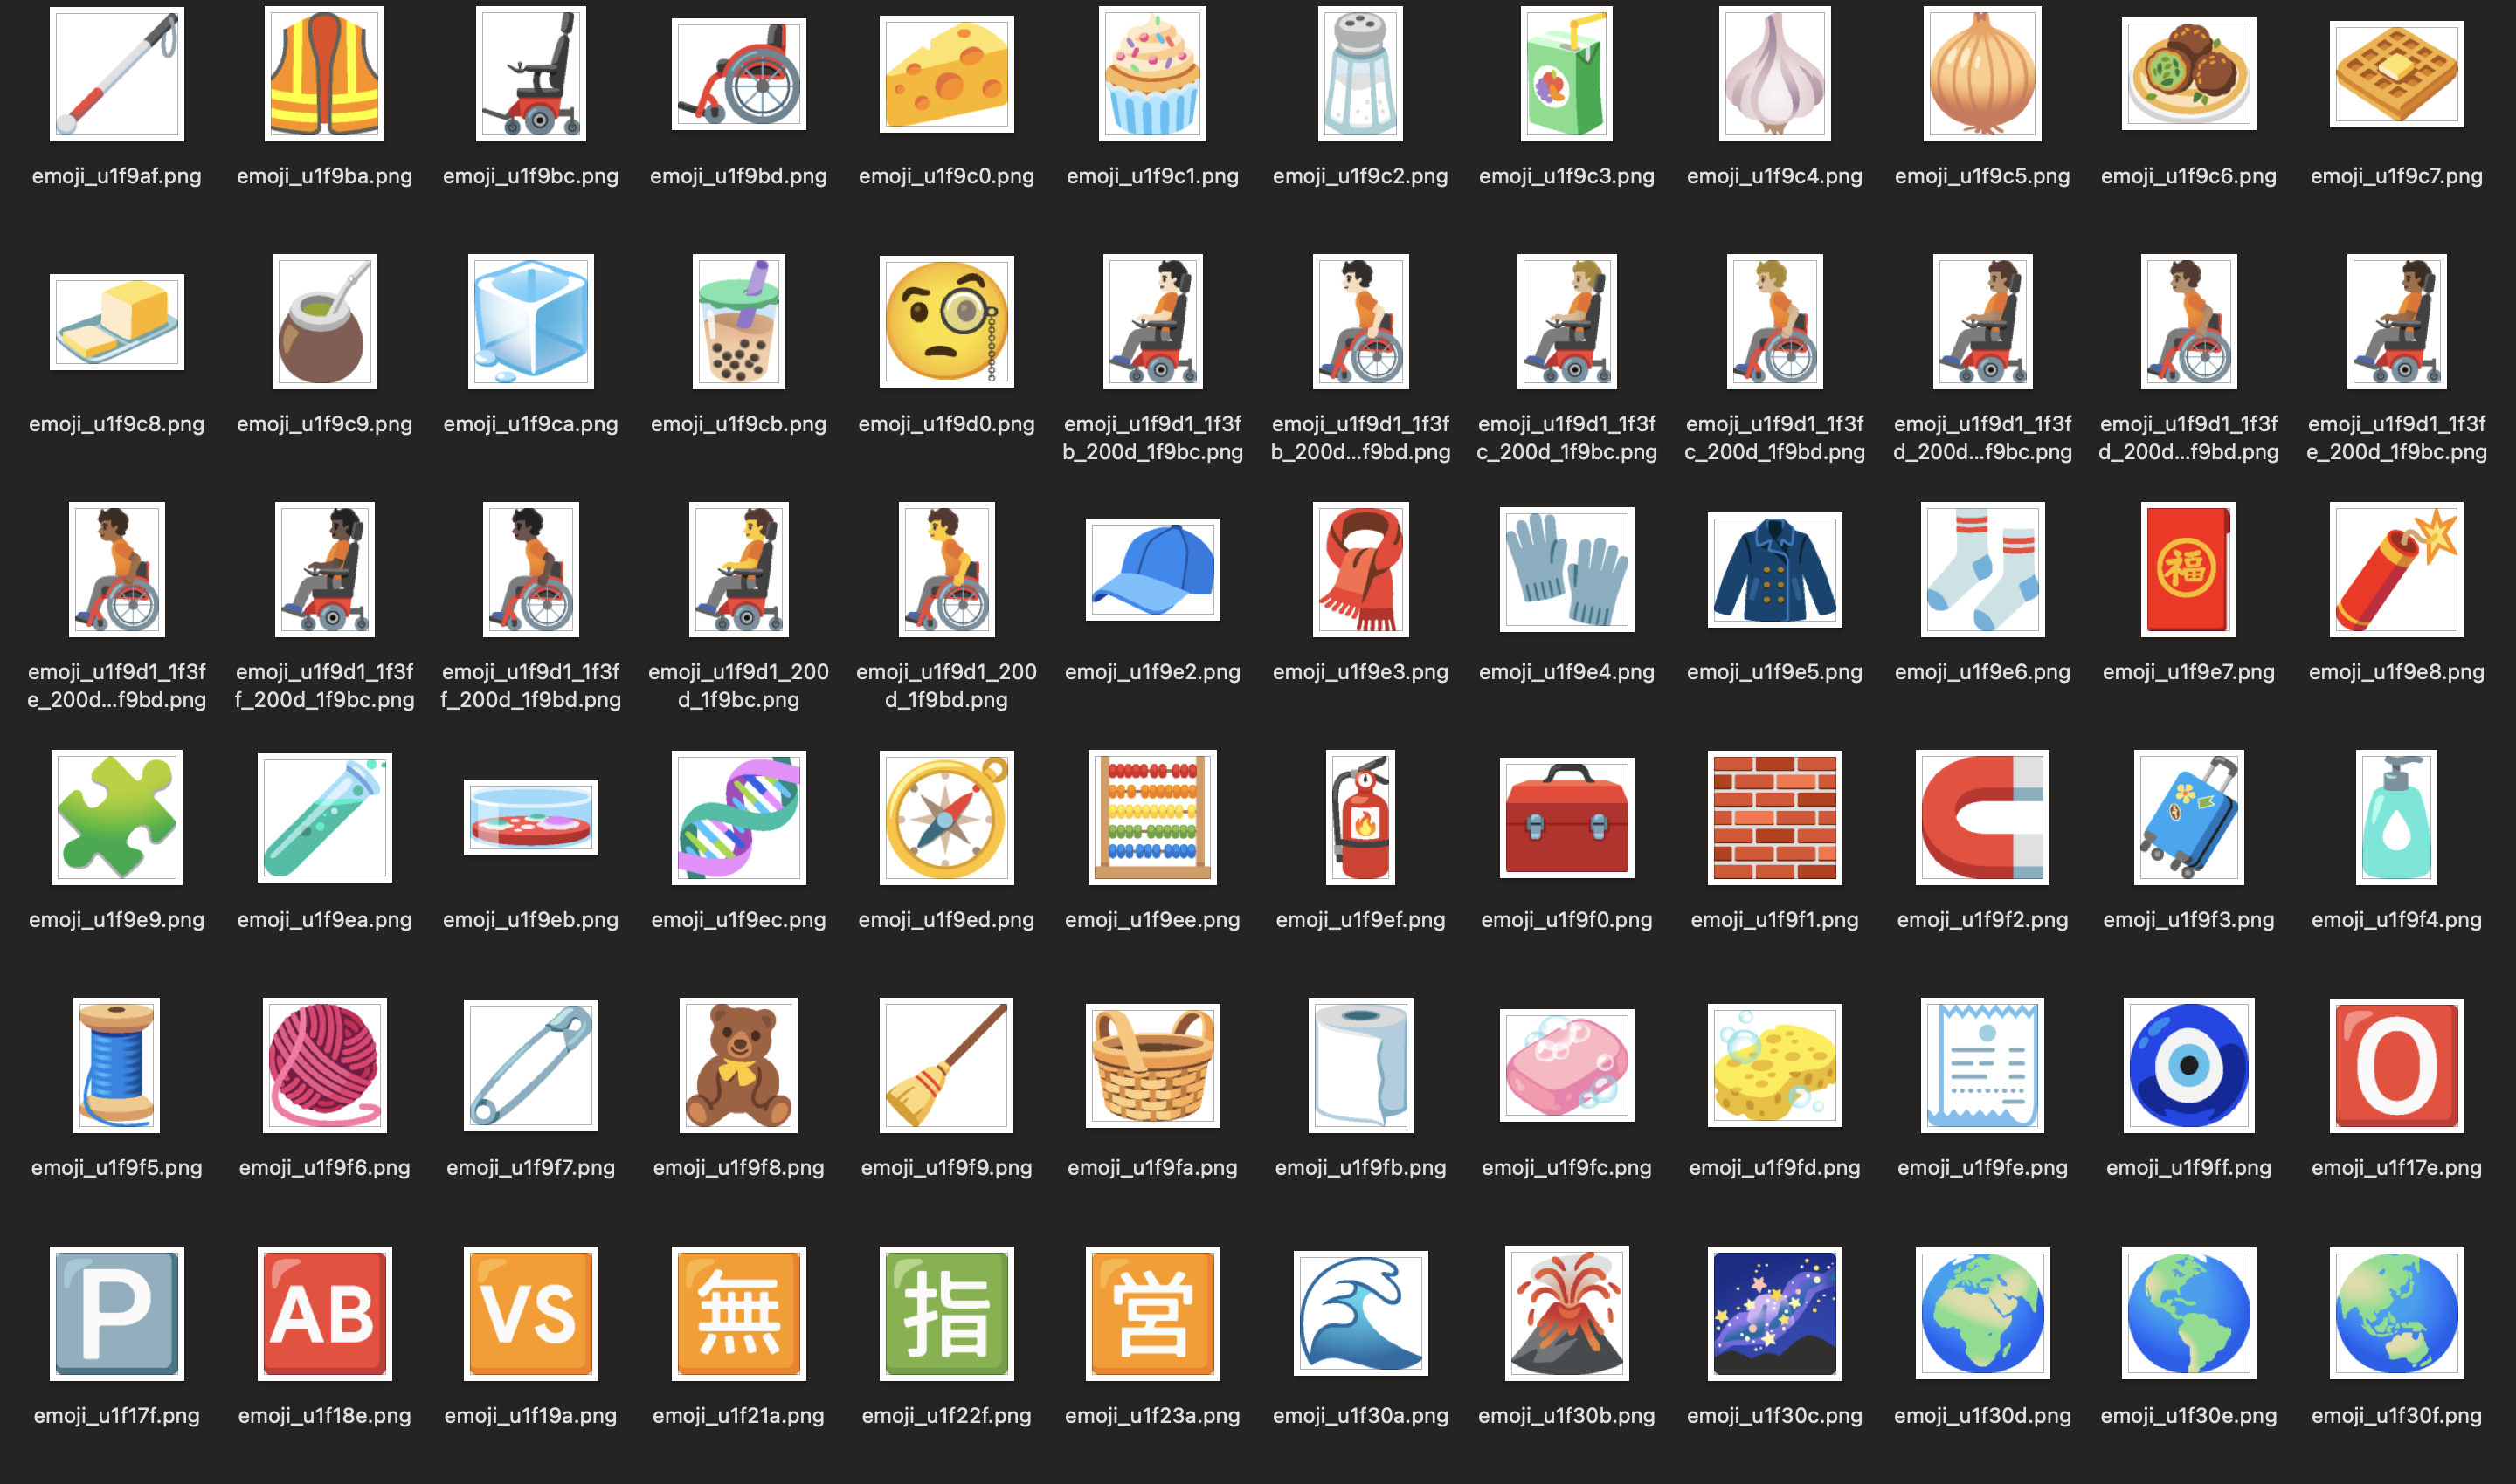
Task: Select the orange VS button emoji
Action: [x=530, y=1313]
